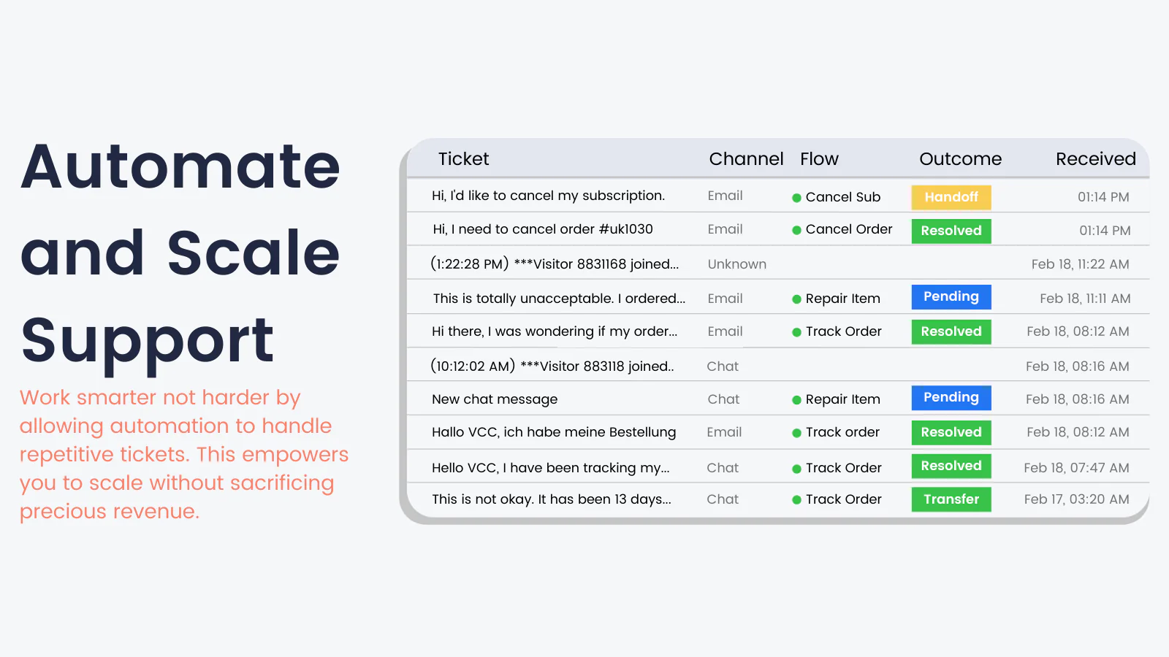Click the green dot in the Hallo VCC row
The width and height of the screenshot is (1169, 657).
pyautogui.click(x=796, y=433)
